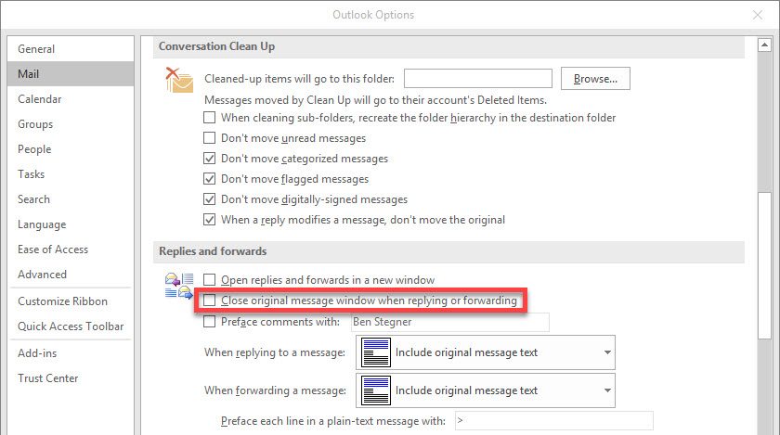Select the Mail category
780x435 pixels.
(71, 73)
